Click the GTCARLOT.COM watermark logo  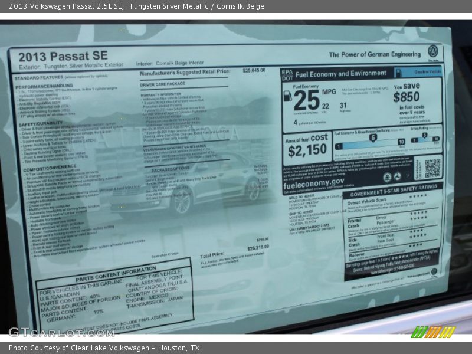click(61, 332)
